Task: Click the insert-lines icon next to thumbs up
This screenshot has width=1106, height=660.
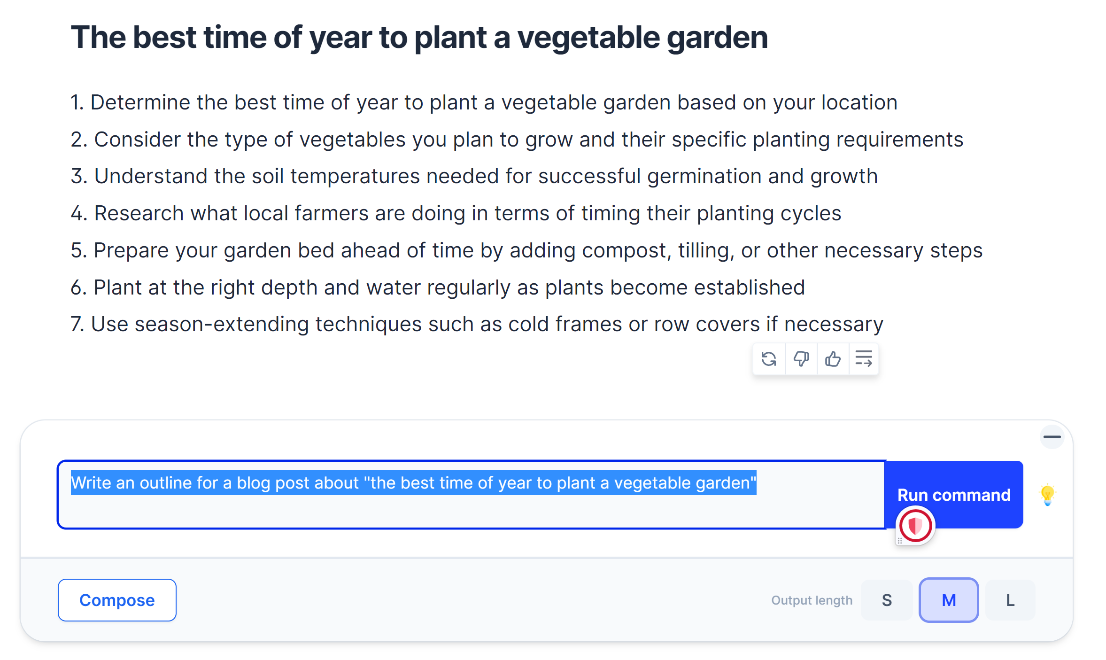Action: pyautogui.click(x=864, y=359)
